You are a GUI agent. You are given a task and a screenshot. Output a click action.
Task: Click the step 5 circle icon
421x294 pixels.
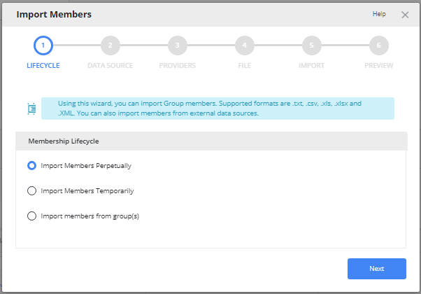point(311,45)
